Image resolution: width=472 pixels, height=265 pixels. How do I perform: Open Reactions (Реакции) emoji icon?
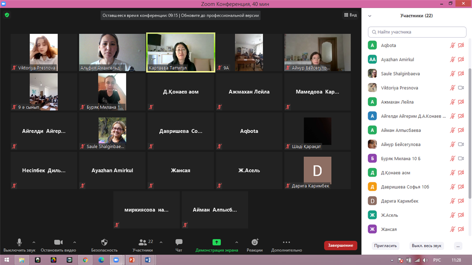254,243
